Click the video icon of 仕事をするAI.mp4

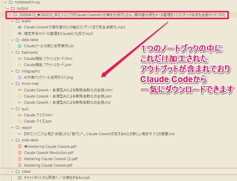coord(19,178)
